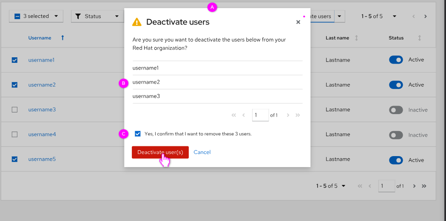Open the username5 link in table
Viewport: 446px width, 221px height.
(x=42, y=159)
